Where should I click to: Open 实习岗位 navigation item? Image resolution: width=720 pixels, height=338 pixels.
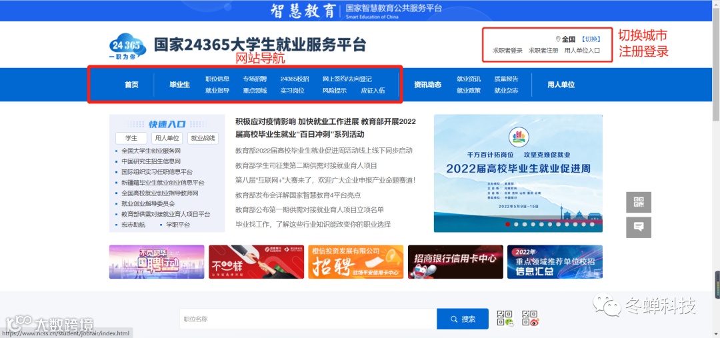pyautogui.click(x=293, y=91)
